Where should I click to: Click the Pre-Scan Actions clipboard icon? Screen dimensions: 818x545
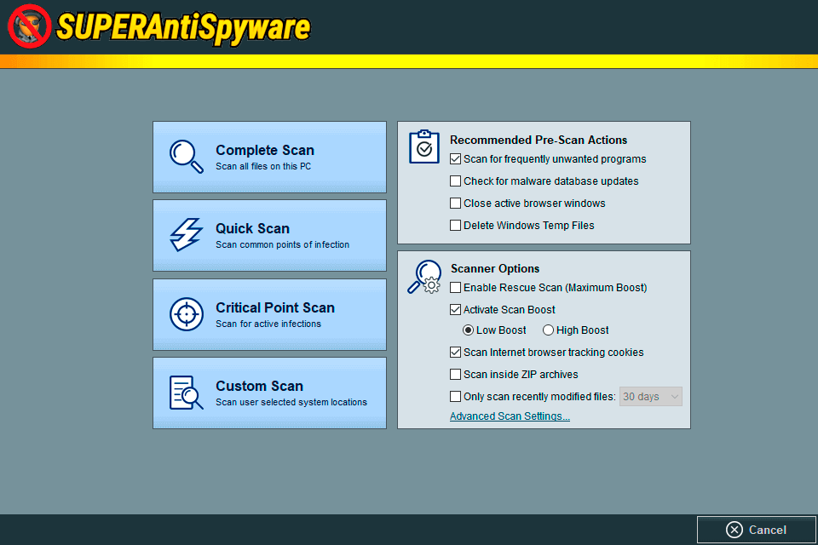424,146
